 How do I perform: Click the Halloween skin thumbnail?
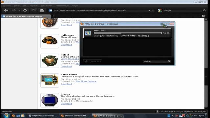tap(50, 41)
